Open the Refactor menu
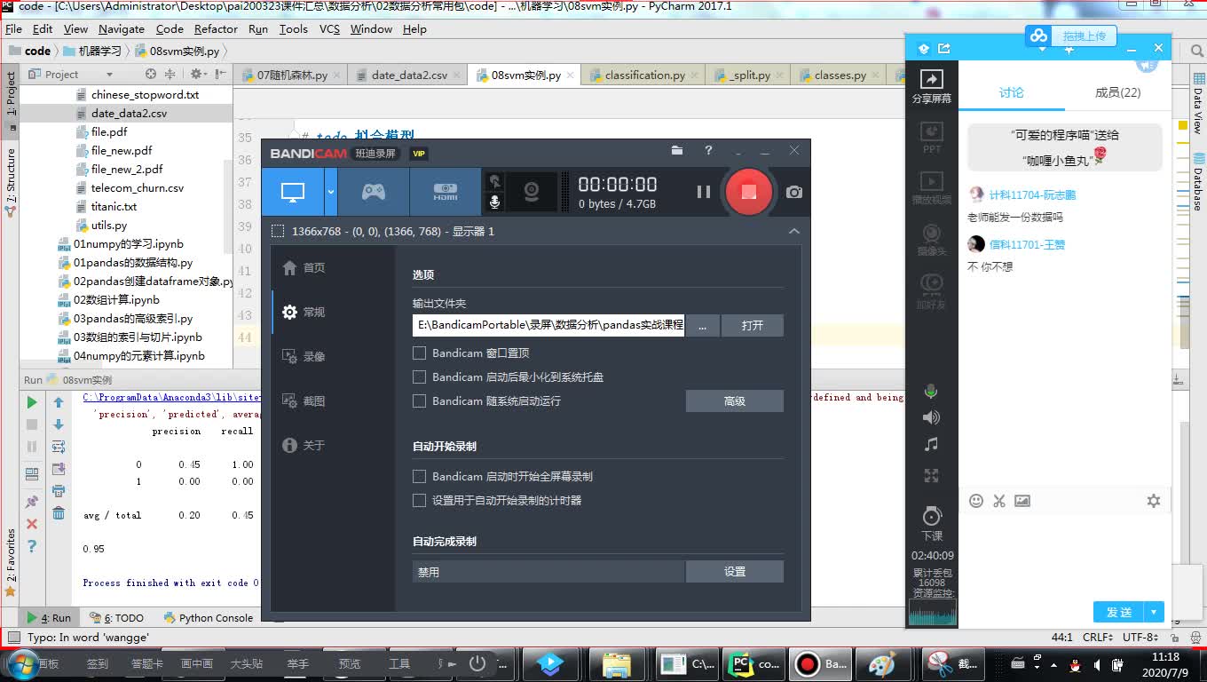The height and width of the screenshot is (682, 1207). click(x=216, y=29)
